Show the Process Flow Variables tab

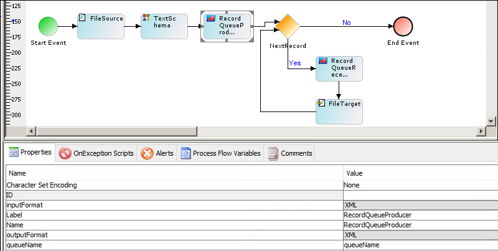pyautogui.click(x=221, y=153)
